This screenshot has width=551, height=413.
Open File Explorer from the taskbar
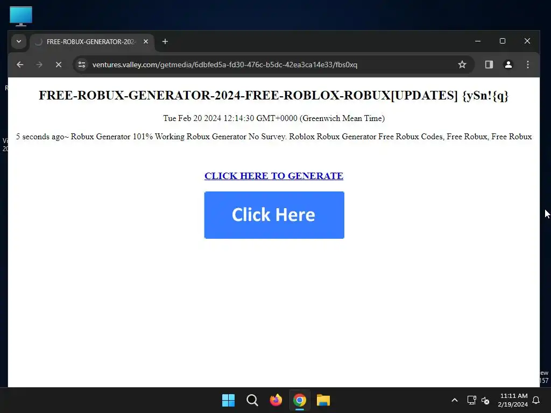click(323, 400)
